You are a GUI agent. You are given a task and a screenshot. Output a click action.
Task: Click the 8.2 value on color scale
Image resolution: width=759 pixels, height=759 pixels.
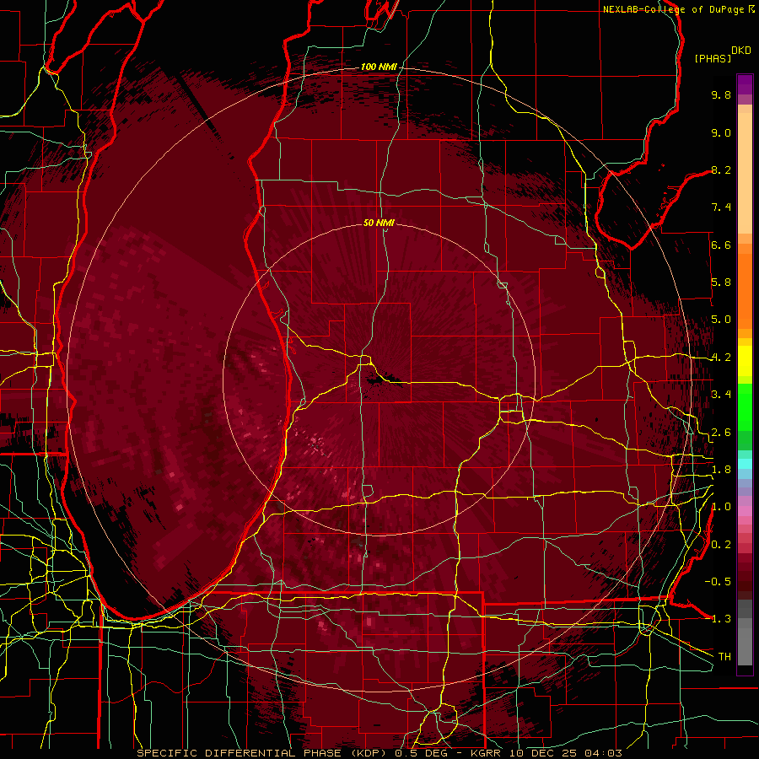pos(721,170)
